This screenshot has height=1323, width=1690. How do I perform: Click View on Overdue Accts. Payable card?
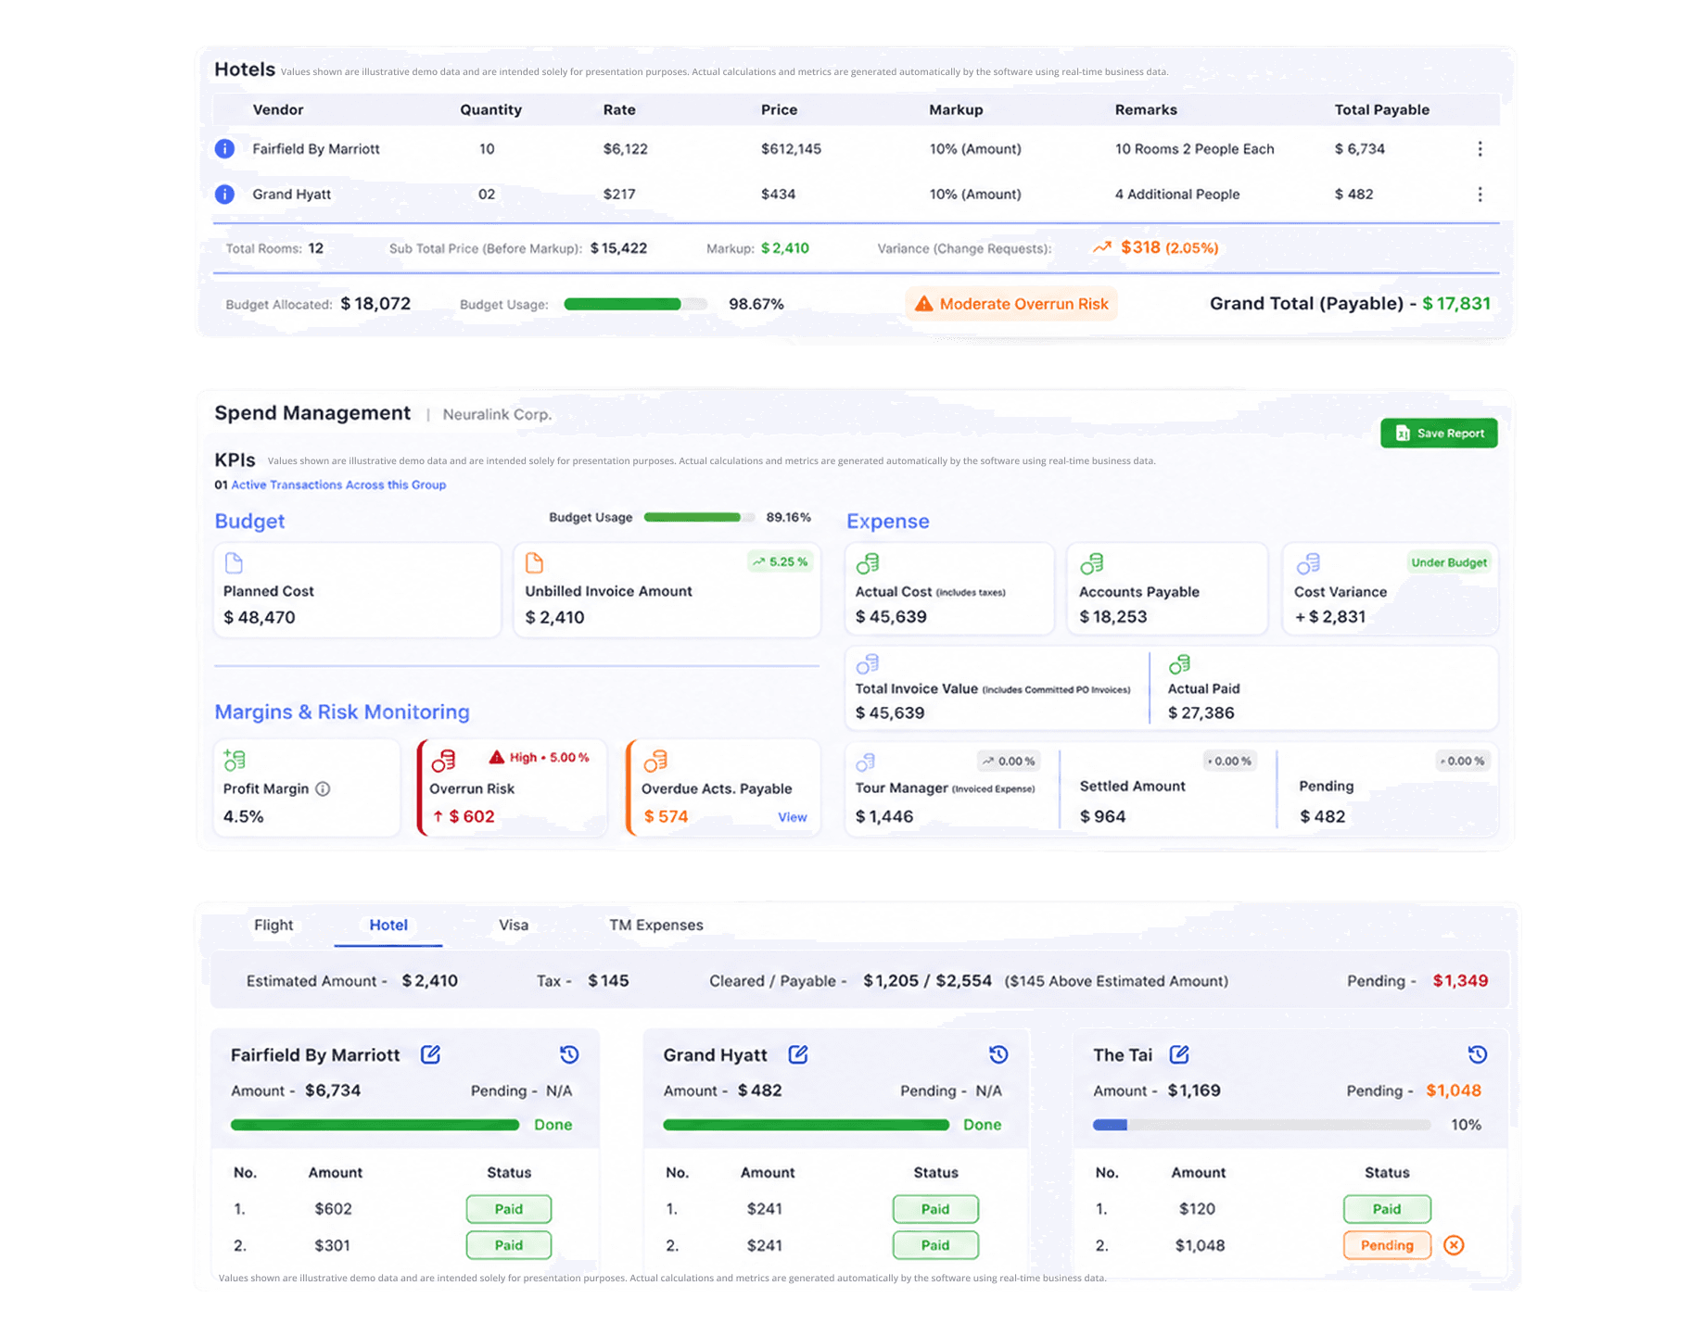coord(793,816)
